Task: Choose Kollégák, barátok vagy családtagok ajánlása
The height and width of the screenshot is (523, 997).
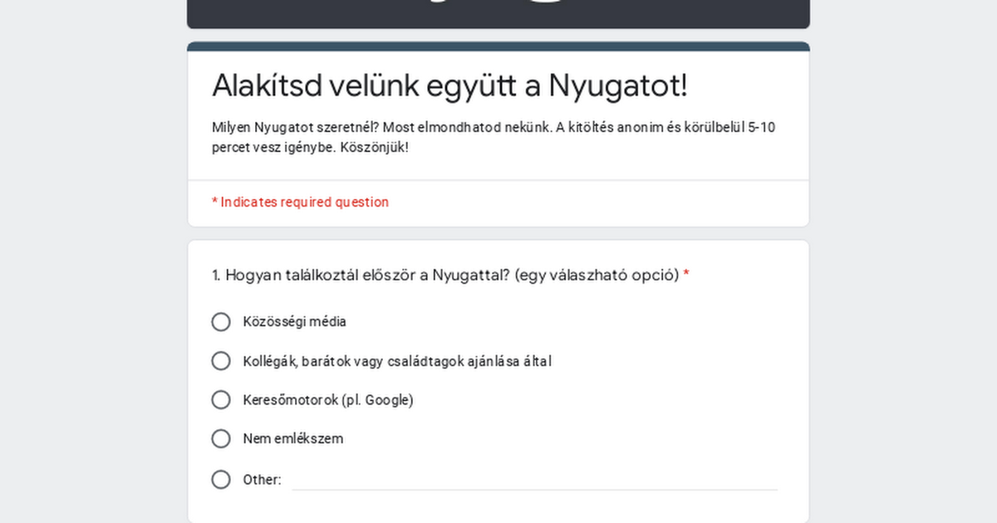Action: click(221, 361)
